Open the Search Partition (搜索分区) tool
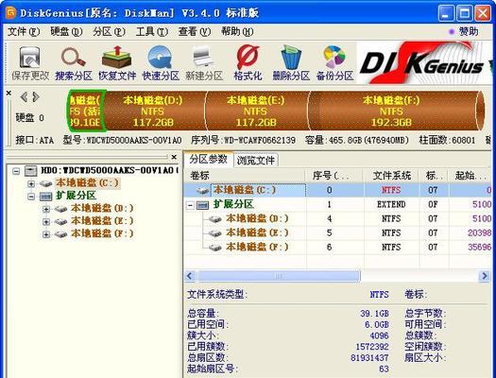496x378 pixels. 74,63
